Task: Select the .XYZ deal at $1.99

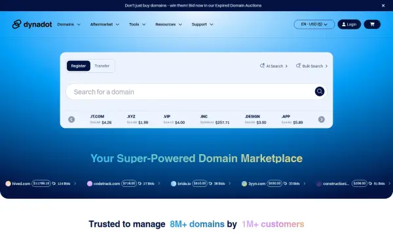Action: coord(138,119)
